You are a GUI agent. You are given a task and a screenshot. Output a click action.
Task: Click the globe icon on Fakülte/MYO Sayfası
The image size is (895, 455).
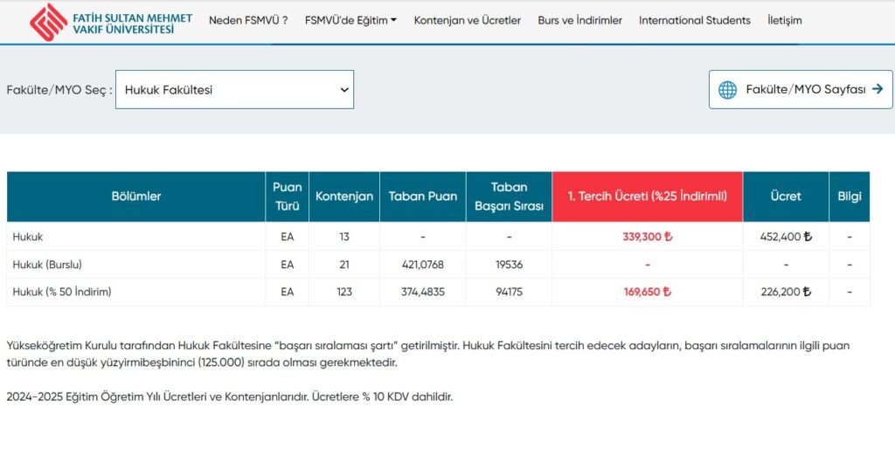coord(727,90)
